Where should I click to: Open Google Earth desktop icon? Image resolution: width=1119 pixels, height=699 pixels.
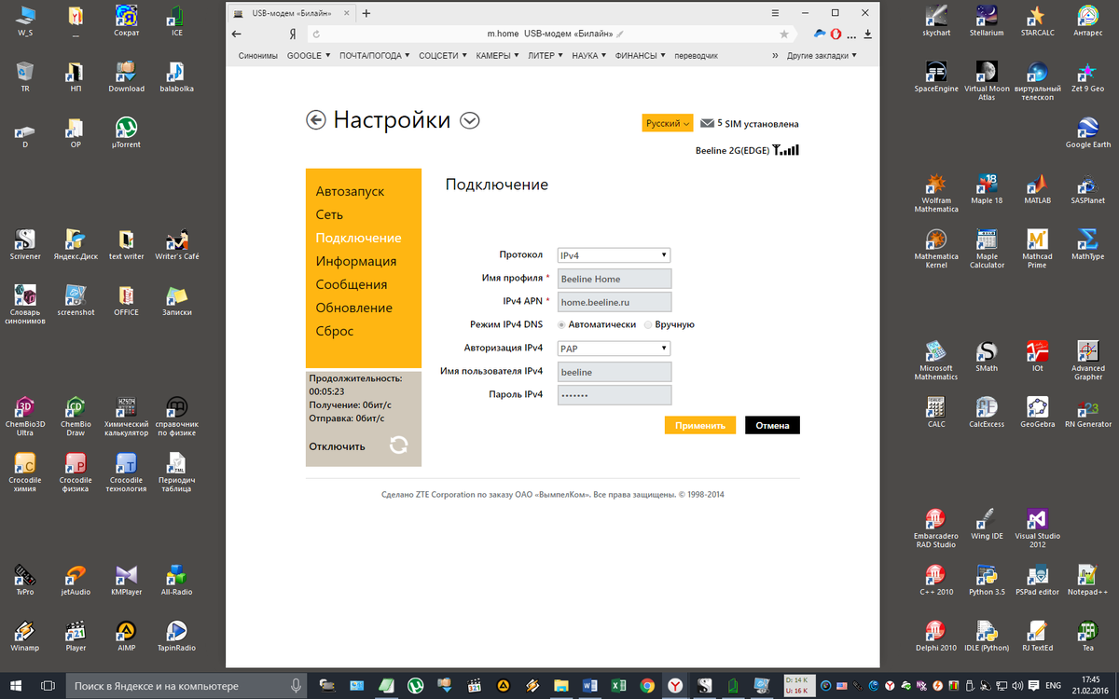[x=1088, y=132]
